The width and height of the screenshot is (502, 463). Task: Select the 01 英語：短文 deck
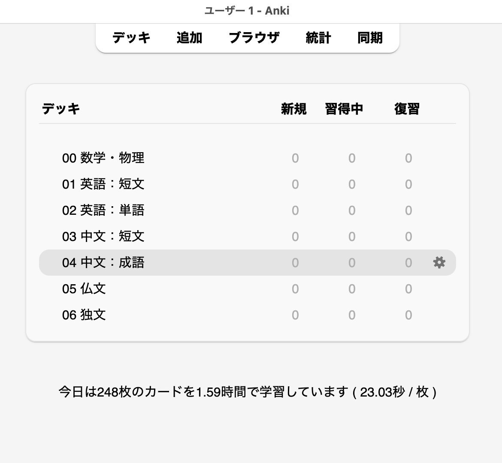(103, 184)
